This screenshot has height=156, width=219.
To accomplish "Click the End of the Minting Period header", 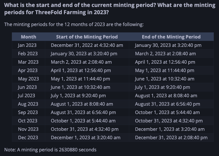I will pyautogui.click(x=171, y=37).
